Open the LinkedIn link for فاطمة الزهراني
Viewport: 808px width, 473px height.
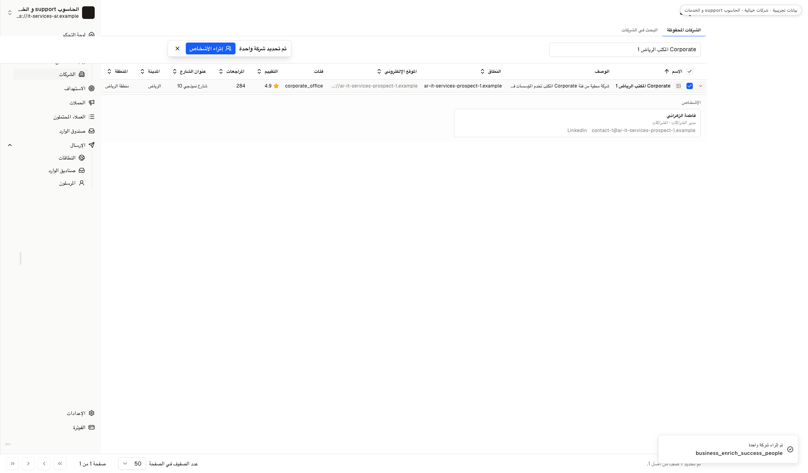(x=577, y=130)
